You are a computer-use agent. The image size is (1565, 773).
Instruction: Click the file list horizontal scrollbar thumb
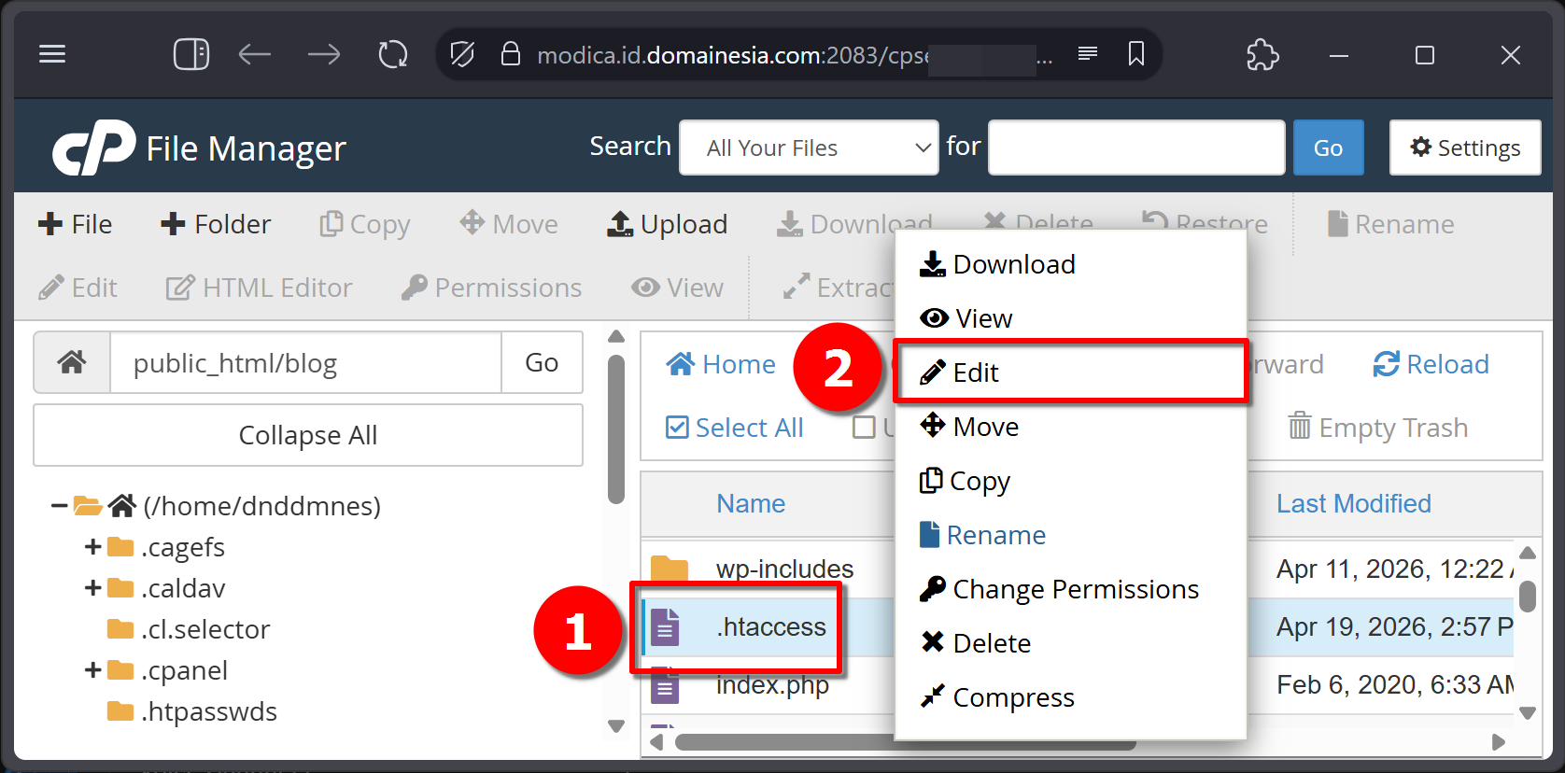pos(906,742)
